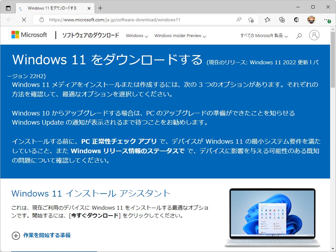The width and height of the screenshot is (336, 252).
Task: Refresh the current page with stop/reload control
Action: [x=24, y=20]
